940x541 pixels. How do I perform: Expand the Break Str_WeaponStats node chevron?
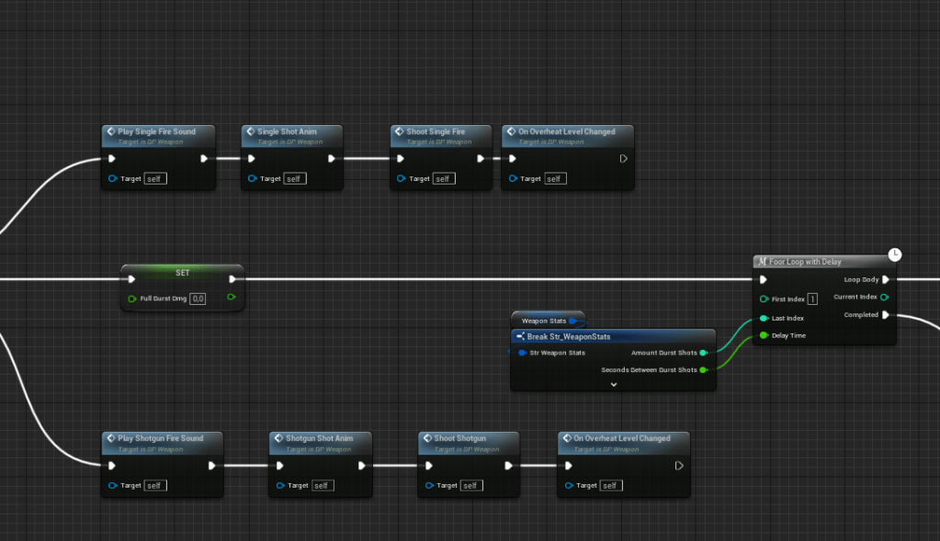(x=613, y=385)
